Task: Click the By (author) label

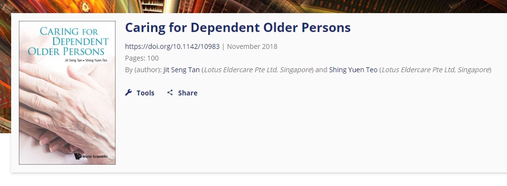Action: coord(143,70)
